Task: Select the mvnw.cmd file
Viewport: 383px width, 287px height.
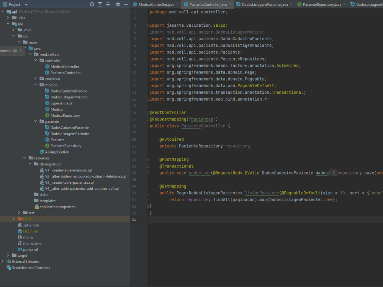Action: 32,243
